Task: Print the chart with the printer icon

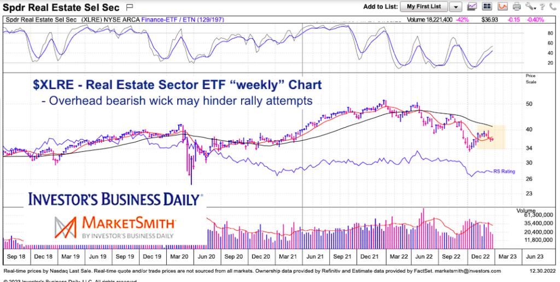Action: coord(517,7)
